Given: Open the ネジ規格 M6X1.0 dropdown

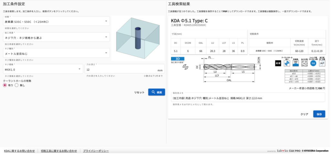Looking at the screenshot, I should point(43,69).
